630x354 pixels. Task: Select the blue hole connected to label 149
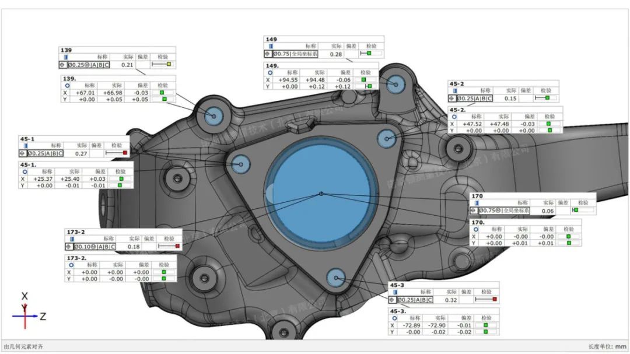[x=395, y=85]
